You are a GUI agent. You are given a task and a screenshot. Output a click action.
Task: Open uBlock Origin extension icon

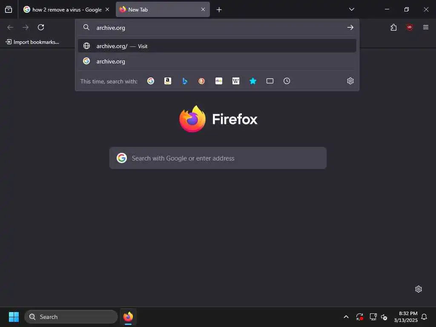409,27
